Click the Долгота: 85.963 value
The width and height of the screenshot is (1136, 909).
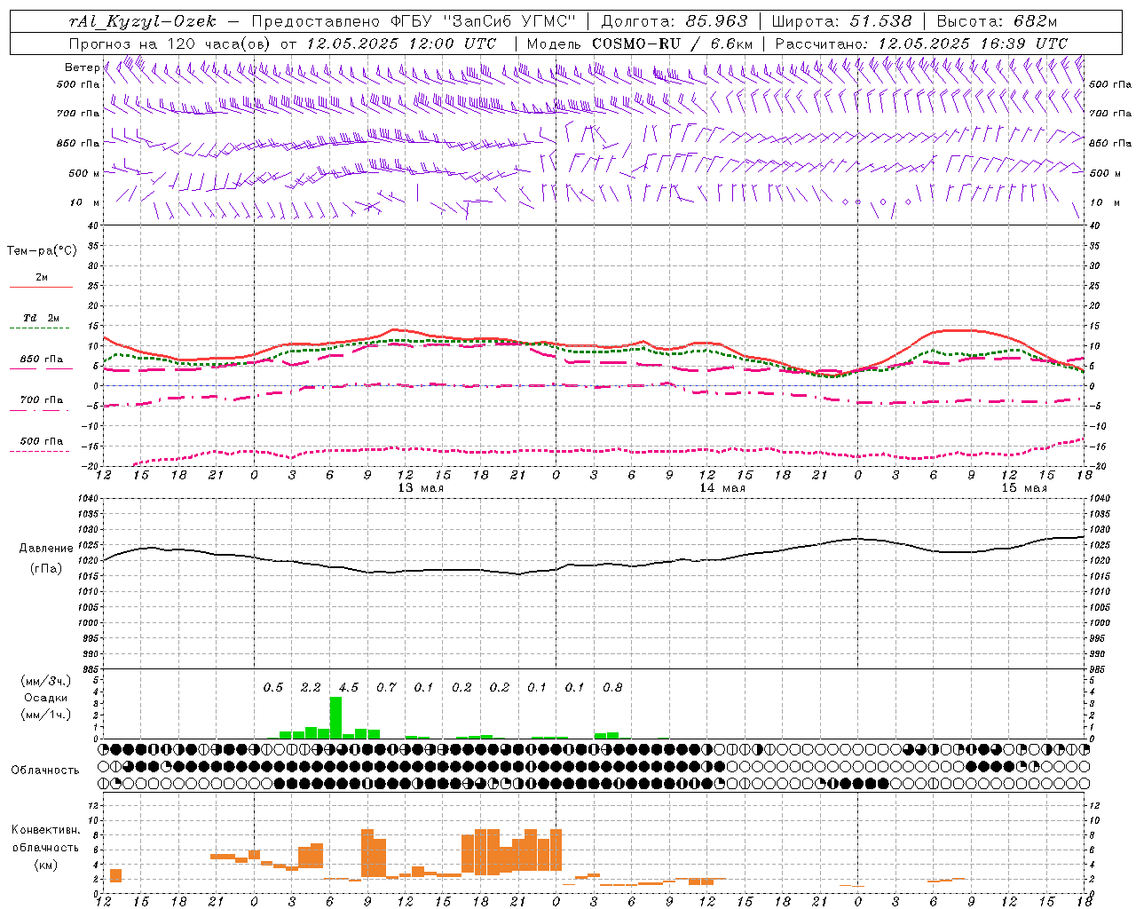click(x=674, y=21)
